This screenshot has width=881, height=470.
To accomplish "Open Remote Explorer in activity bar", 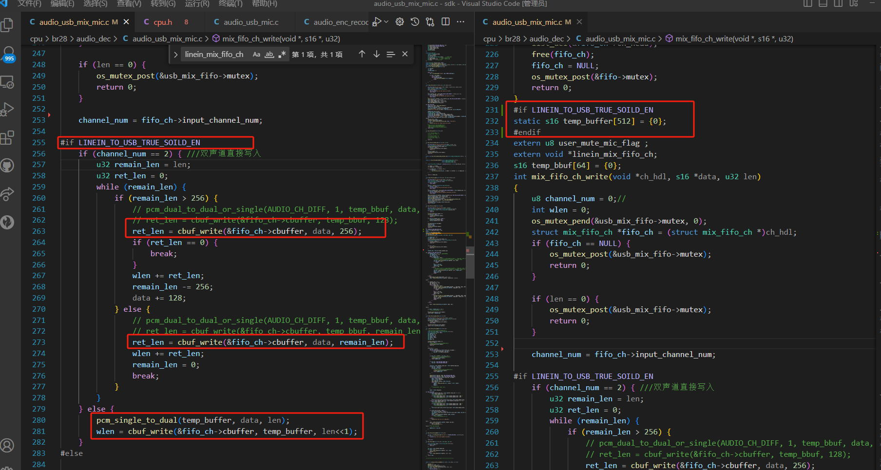I will click(x=7, y=82).
